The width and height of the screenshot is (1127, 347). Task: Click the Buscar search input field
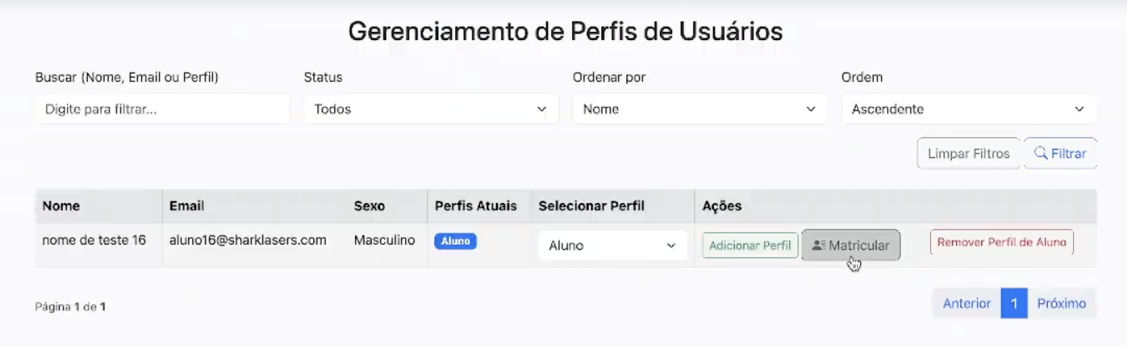pos(162,109)
